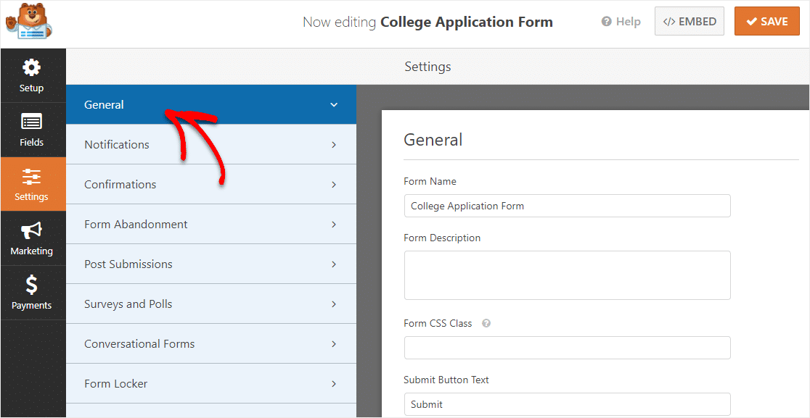Save the form with the Save button
Image resolution: width=810 pixels, height=418 pixels.
tap(767, 21)
